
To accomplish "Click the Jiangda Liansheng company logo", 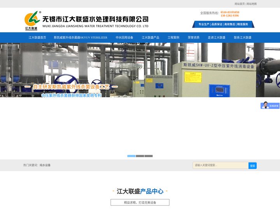I will (32, 21).
